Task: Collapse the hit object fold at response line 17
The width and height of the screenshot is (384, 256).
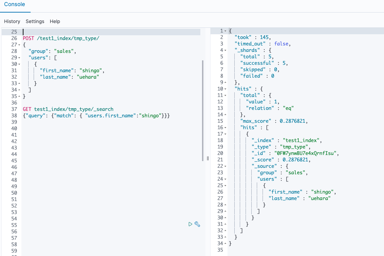Action: (x=226, y=134)
